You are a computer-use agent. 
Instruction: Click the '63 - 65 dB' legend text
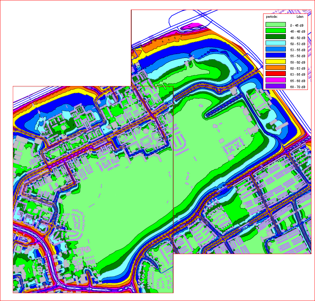[x=298, y=75]
